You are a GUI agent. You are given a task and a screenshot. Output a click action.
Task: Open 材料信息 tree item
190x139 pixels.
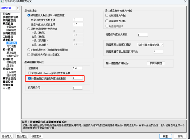click(x=8, y=59)
